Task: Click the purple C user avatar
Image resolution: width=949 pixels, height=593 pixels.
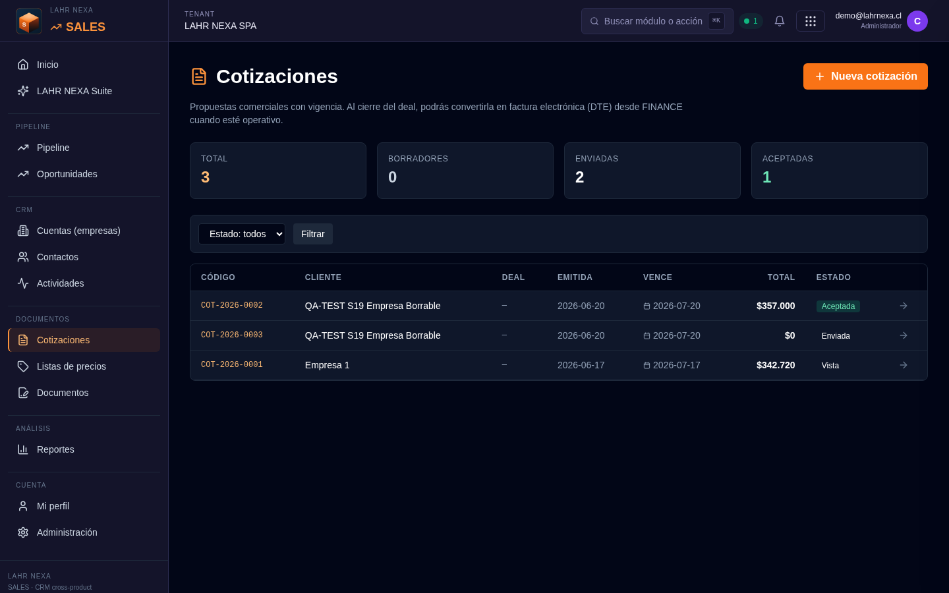Action: (917, 21)
